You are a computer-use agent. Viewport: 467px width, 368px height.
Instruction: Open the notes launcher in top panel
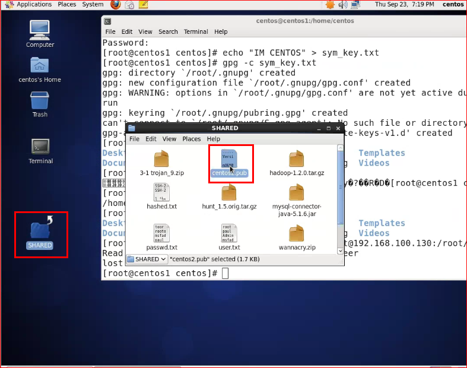143,5
